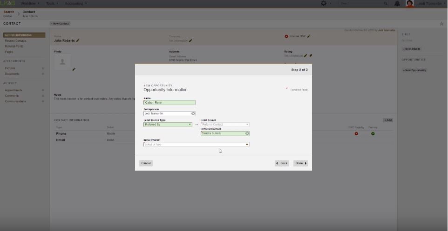The width and height of the screenshot is (448, 231).
Task: Open the Lead Source Type dropdown
Action: click(x=190, y=125)
